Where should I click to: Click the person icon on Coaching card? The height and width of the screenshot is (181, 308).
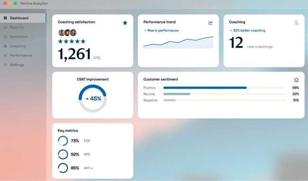[x=296, y=23]
